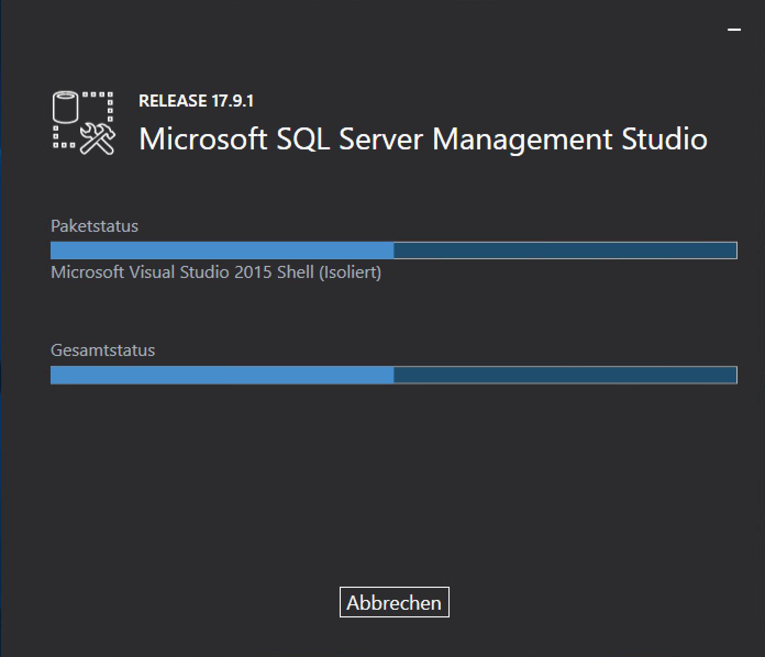Viewport: 765px width, 657px height.
Task: Click the word Studio in the large title
Action: coord(664,138)
